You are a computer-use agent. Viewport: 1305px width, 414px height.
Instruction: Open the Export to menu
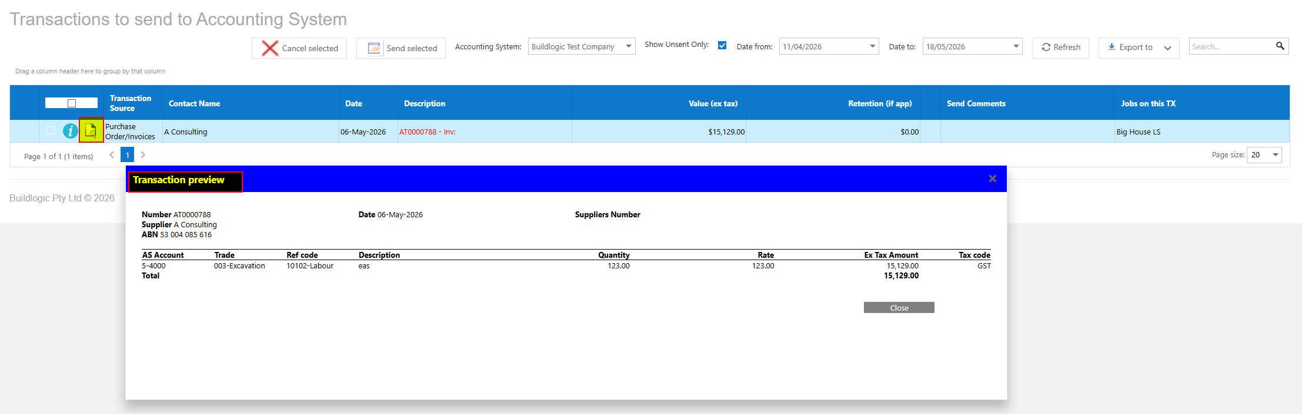[1139, 48]
